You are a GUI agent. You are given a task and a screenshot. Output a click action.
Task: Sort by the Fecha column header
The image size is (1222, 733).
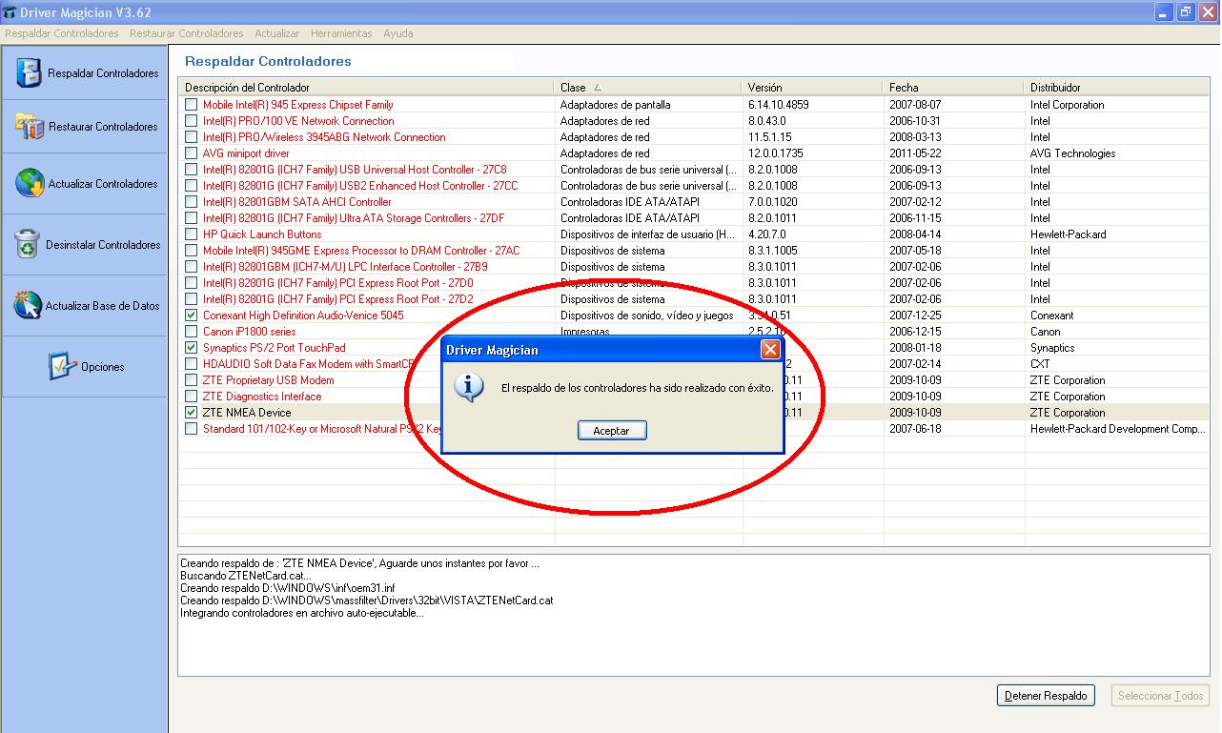pos(954,88)
